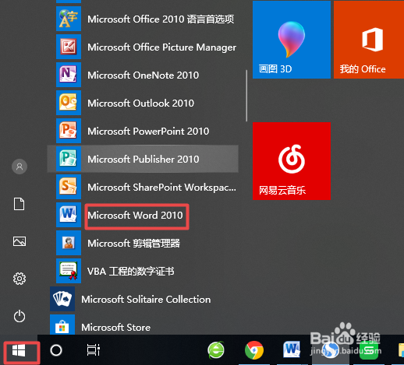
Task: Select Microsoft Outlook 2010 label
Action: [140, 104]
